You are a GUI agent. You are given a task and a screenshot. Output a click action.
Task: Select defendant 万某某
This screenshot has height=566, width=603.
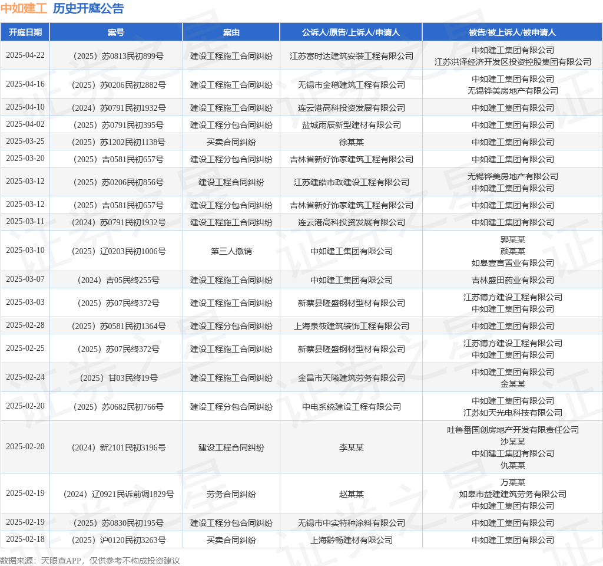tap(513, 482)
